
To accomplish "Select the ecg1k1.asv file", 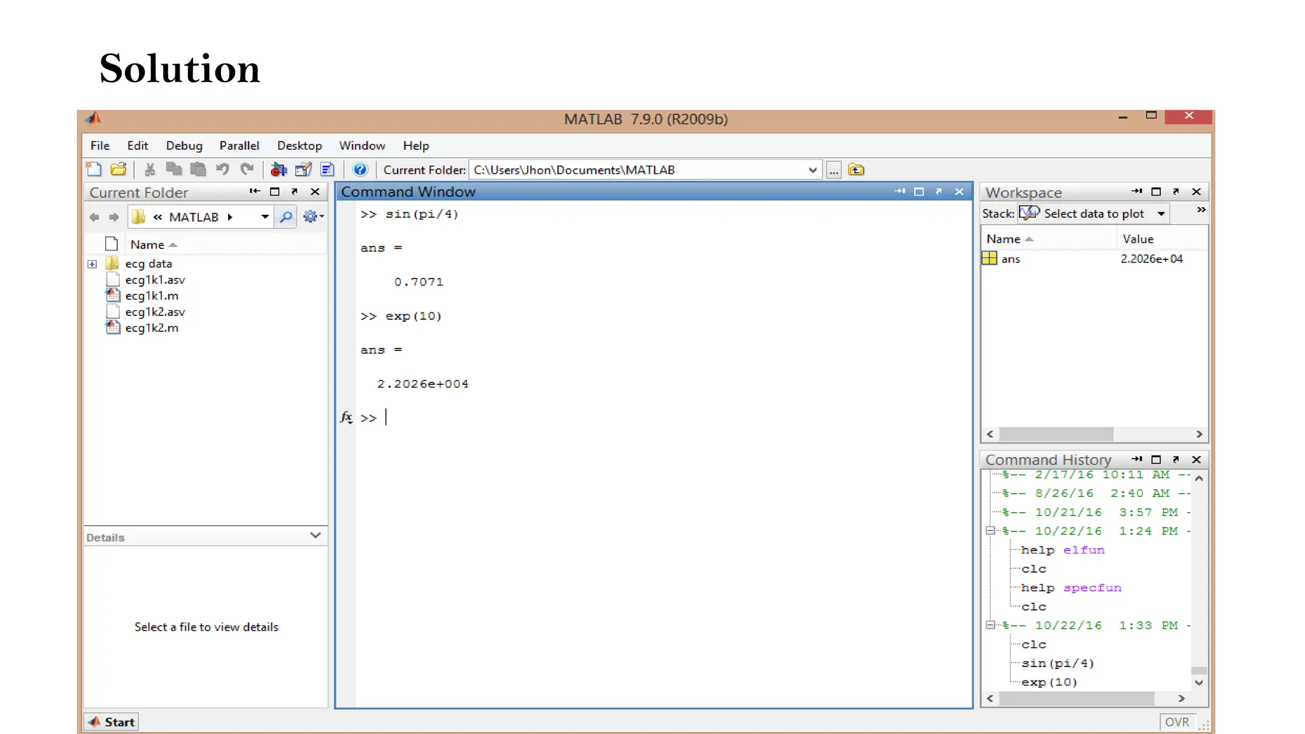I will click(155, 280).
